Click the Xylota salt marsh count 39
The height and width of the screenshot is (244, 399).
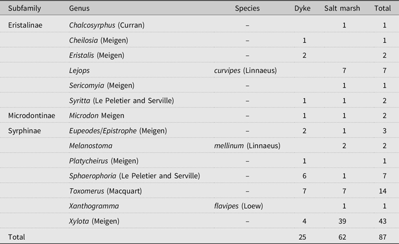[344, 221]
